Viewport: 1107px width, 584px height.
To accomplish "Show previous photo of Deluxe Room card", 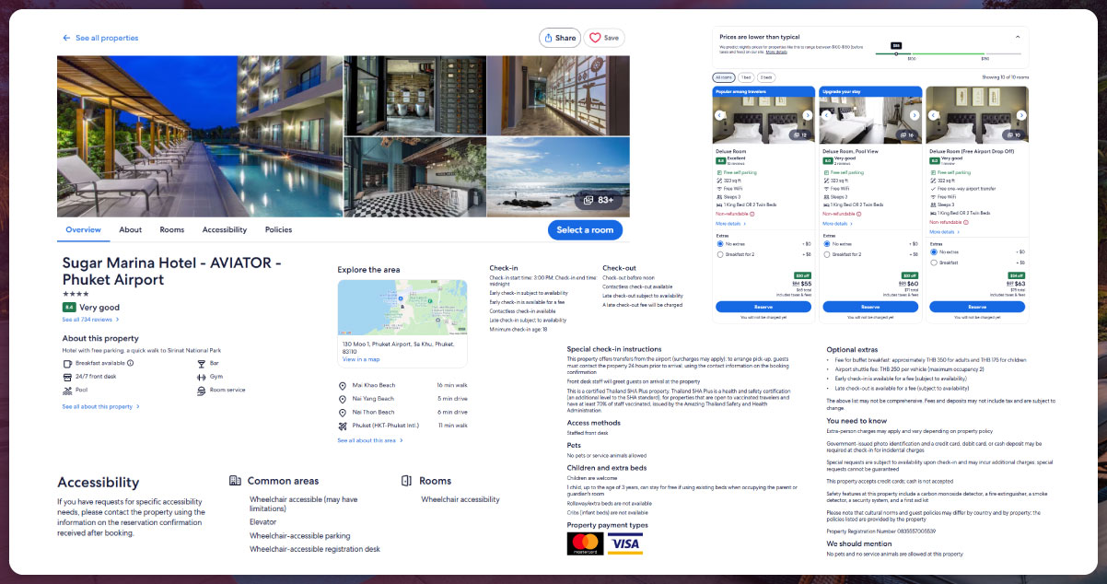I will pyautogui.click(x=720, y=115).
